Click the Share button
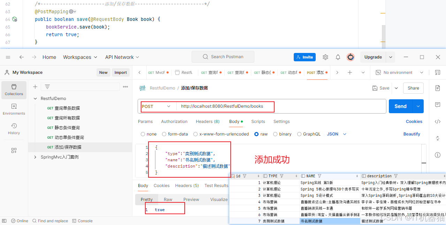446x225 pixels. (413, 88)
